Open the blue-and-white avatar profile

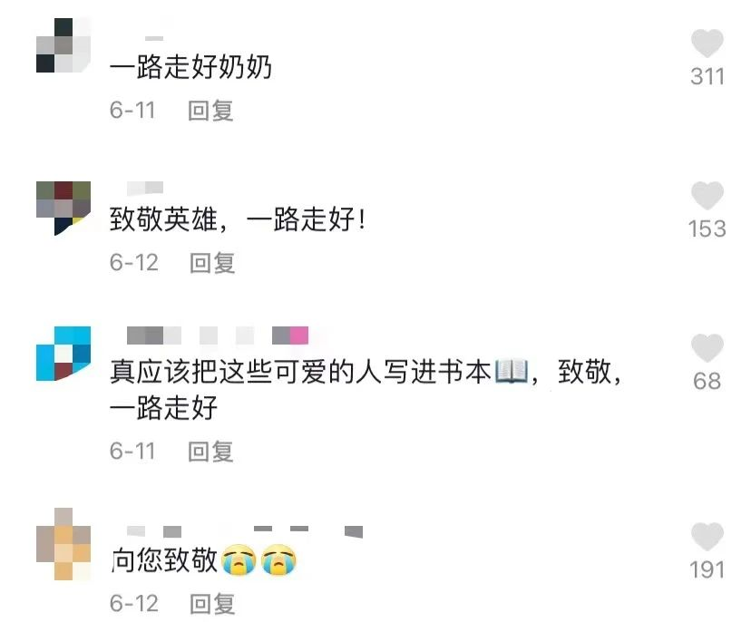63,354
